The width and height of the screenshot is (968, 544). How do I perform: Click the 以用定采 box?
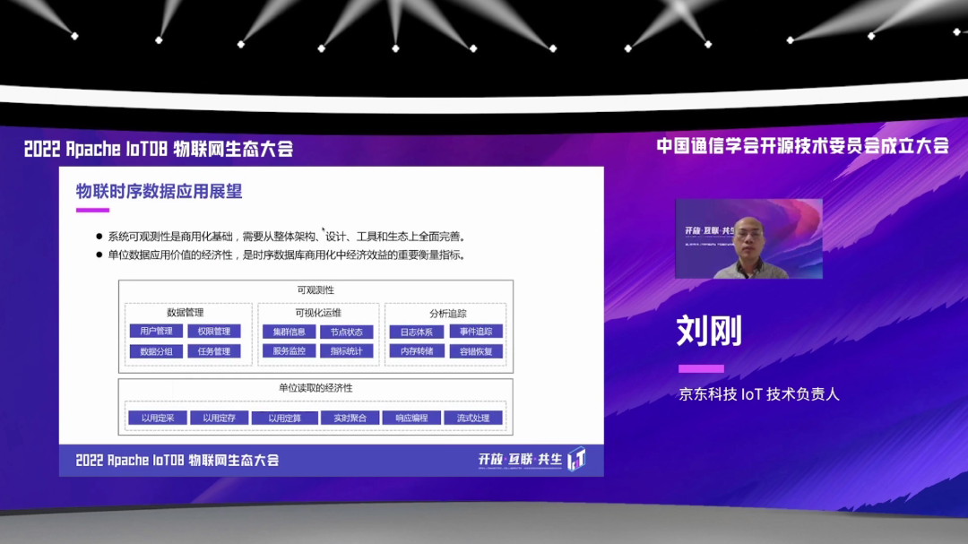pos(158,418)
